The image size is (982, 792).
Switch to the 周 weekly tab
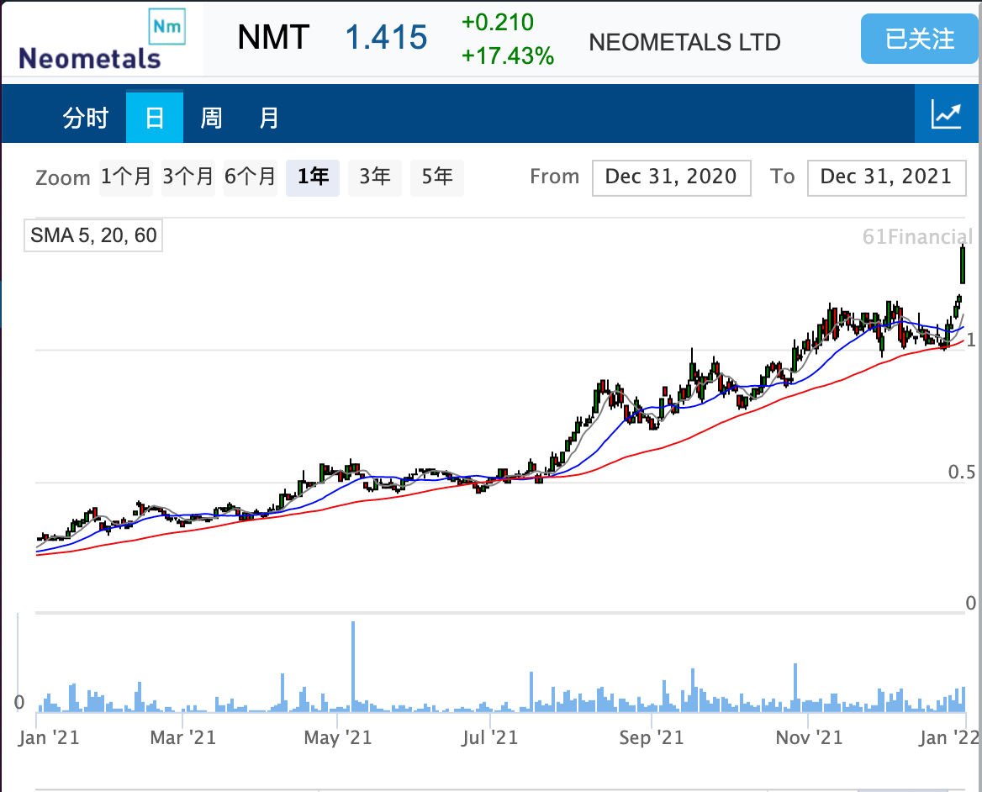(x=211, y=117)
